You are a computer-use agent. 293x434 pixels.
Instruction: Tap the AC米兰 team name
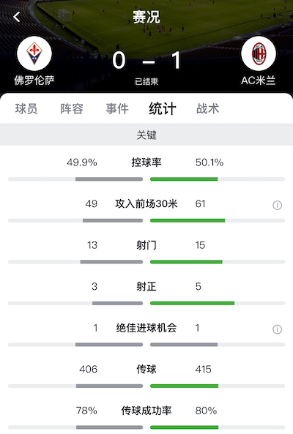(x=258, y=81)
